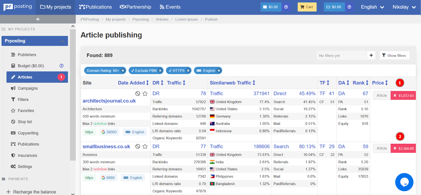The height and width of the screenshot is (195, 421).
Task: Click the $2,366.00 price button
Action: (403, 148)
